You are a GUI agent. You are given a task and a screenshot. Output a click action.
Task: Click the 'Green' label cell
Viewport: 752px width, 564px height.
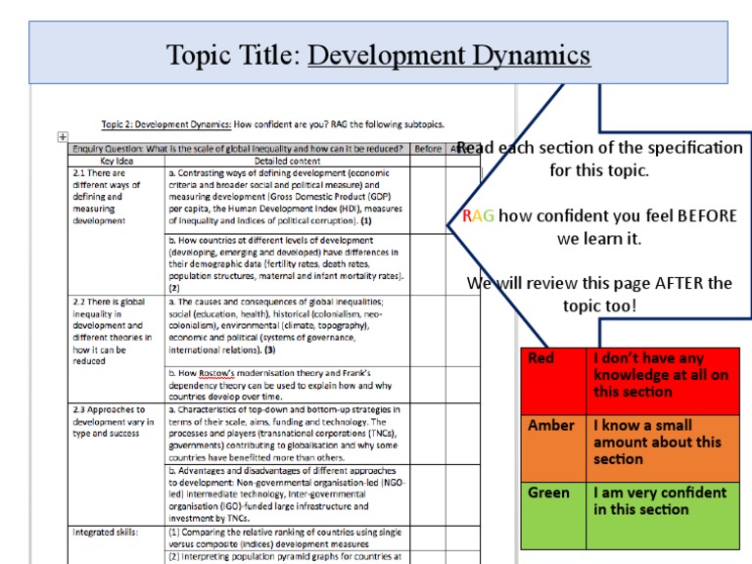[553, 516]
